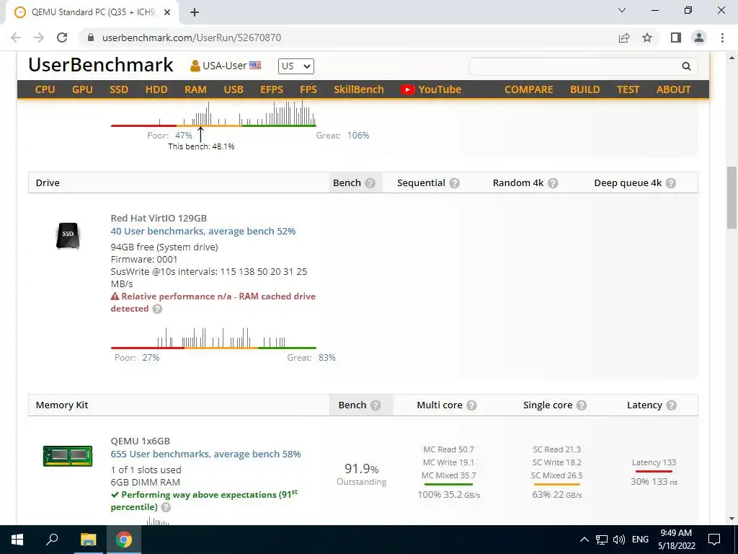Screen dimensions: 738x554
Task: Open the Chrome profile avatar
Action: click(x=699, y=38)
